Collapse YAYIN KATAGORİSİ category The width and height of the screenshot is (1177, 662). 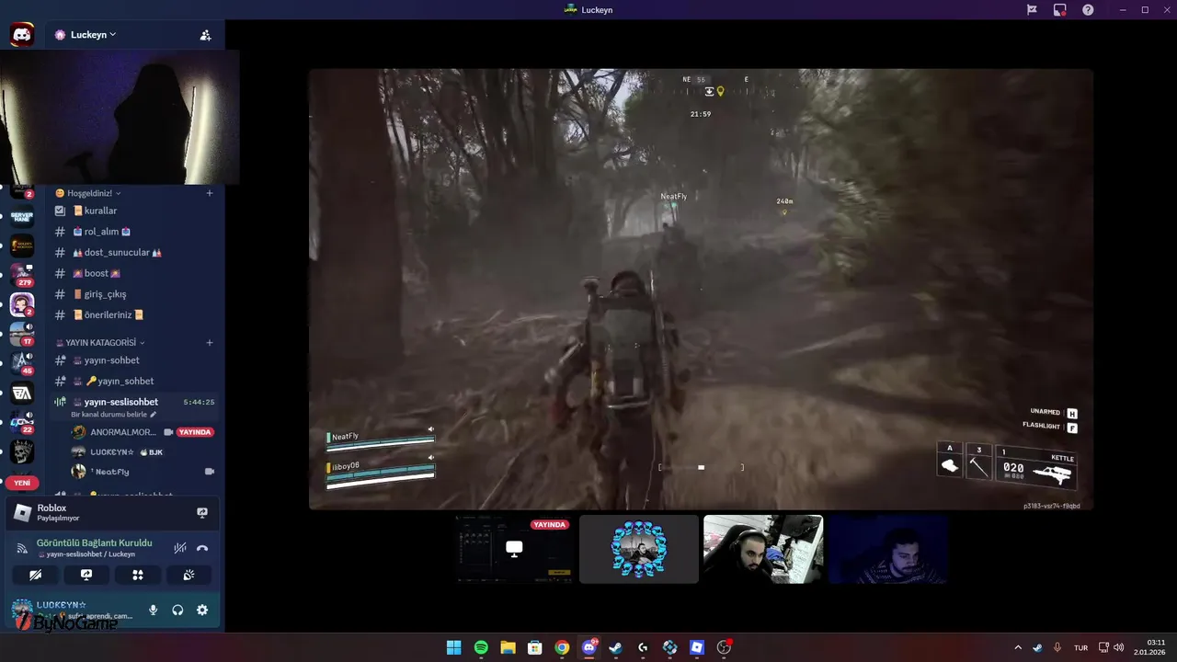pyautogui.click(x=100, y=343)
